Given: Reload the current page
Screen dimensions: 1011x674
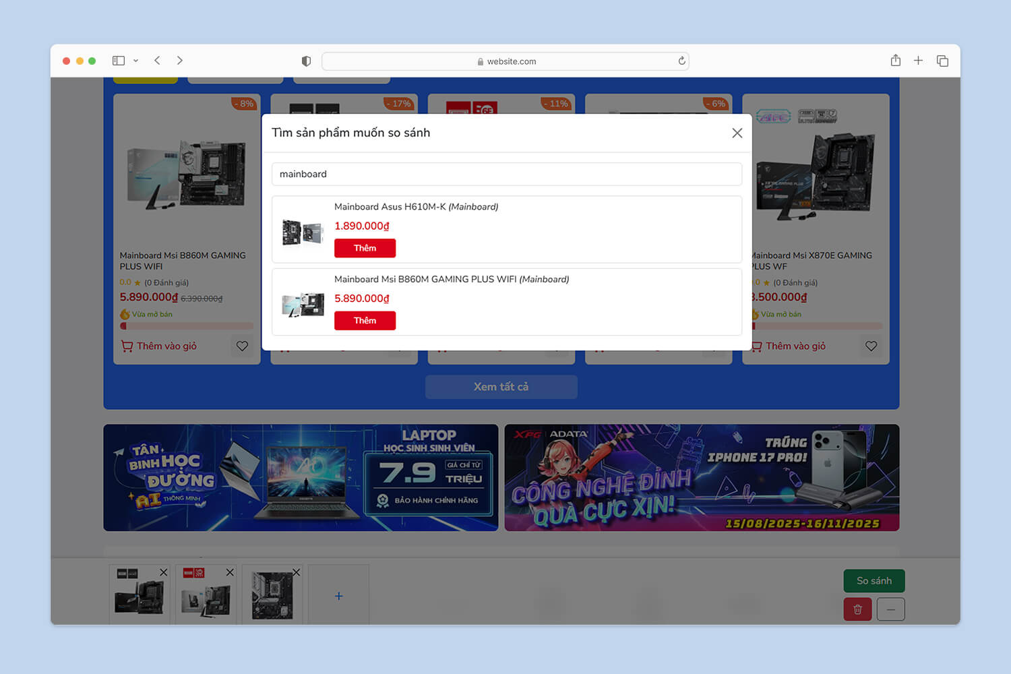Looking at the screenshot, I should (681, 61).
